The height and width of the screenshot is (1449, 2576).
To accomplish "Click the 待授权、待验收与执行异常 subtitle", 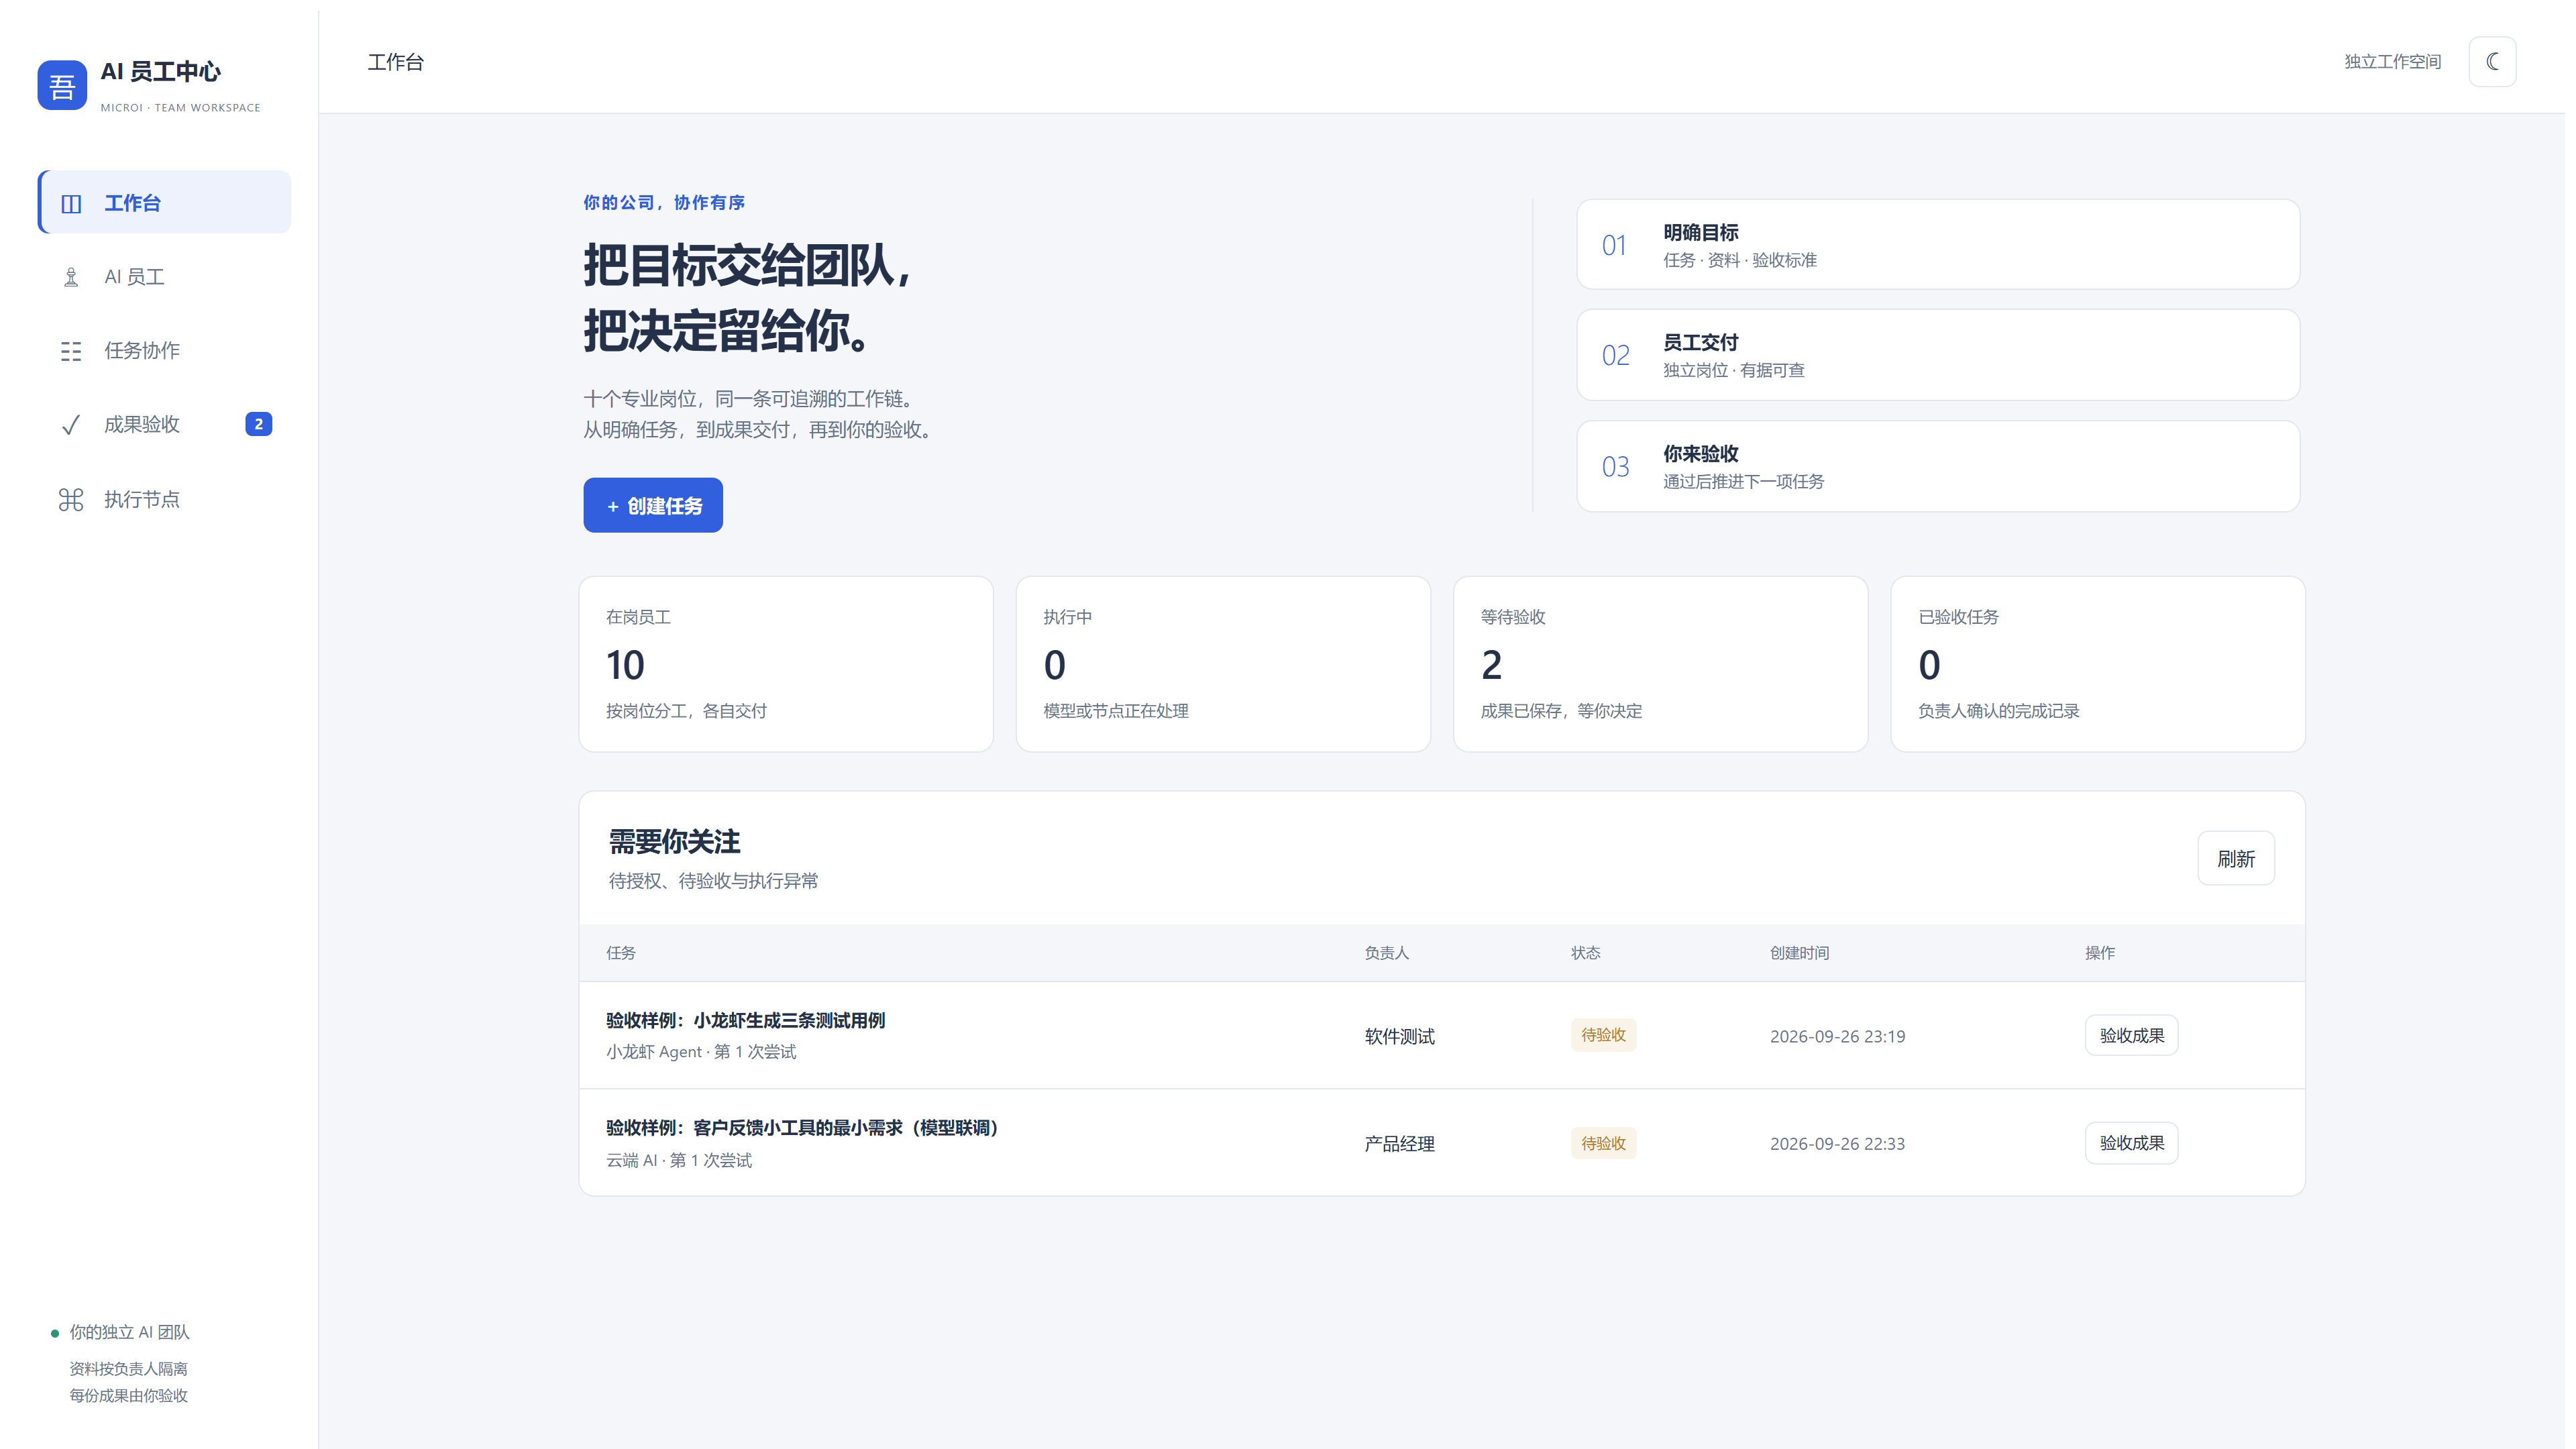I will [713, 881].
